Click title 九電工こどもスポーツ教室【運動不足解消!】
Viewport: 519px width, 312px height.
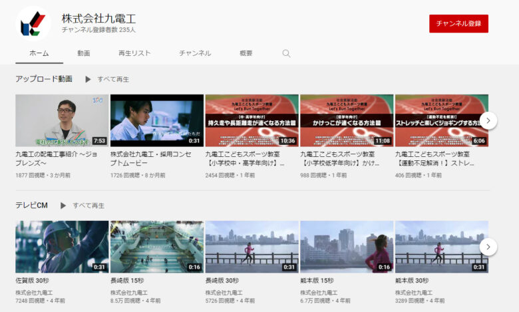point(434,158)
